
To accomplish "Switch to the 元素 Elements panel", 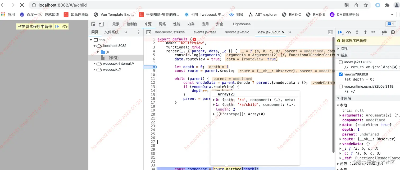I will [116, 24].
